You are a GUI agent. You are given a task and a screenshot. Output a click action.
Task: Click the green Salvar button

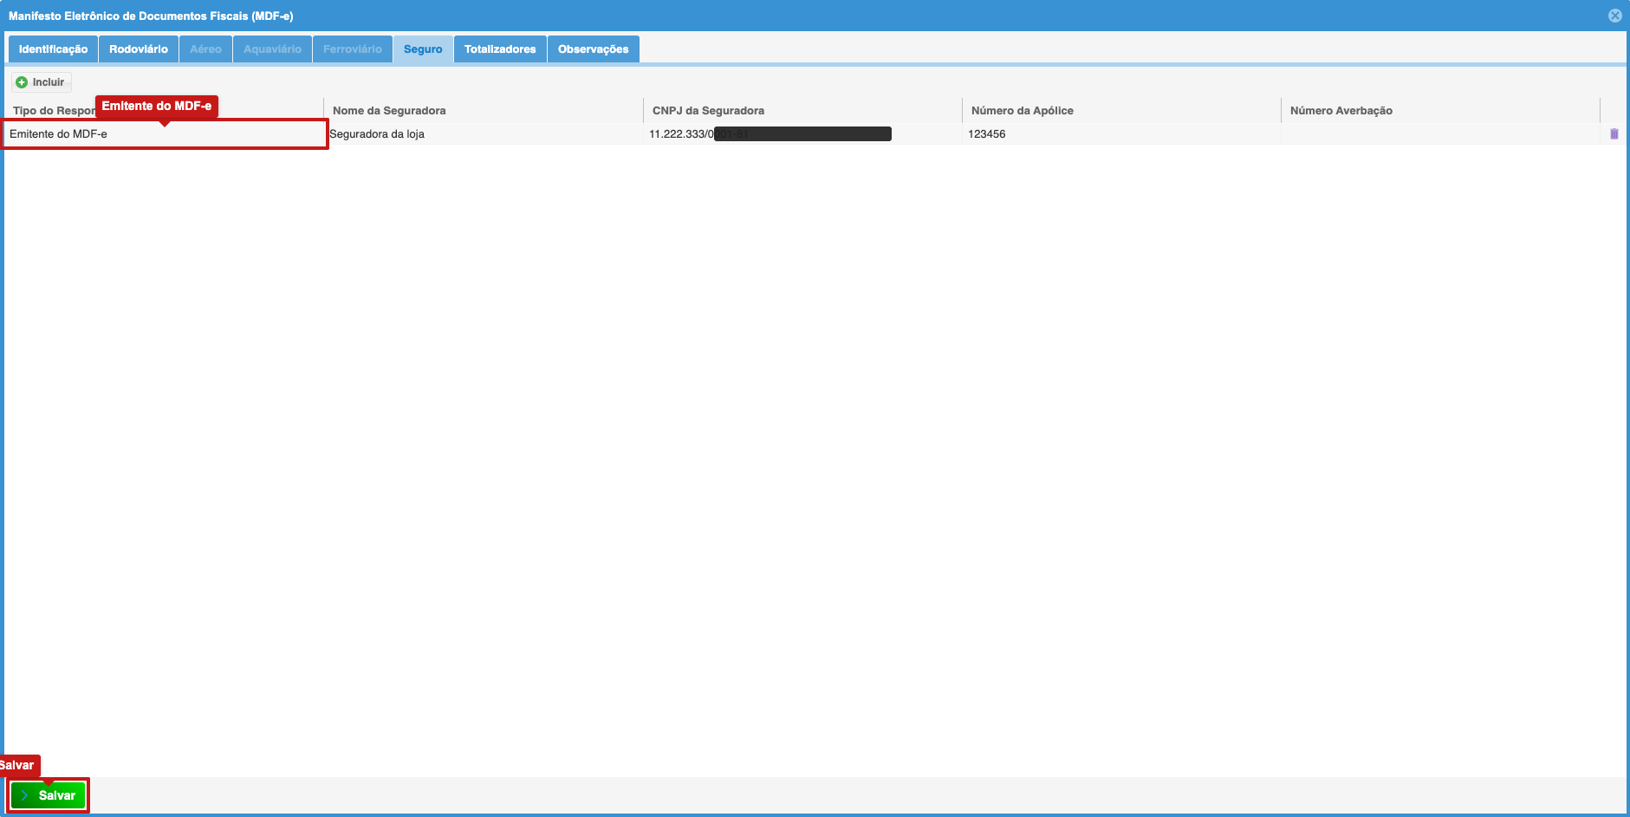tap(49, 795)
